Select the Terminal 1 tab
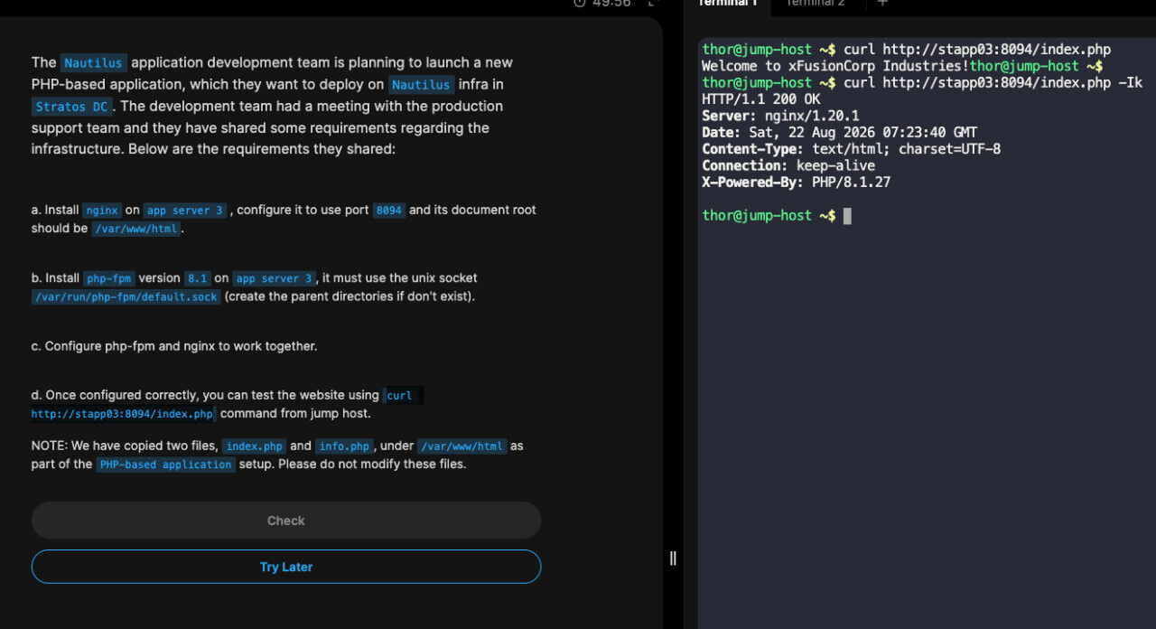The width and height of the screenshot is (1156, 629). point(728,4)
